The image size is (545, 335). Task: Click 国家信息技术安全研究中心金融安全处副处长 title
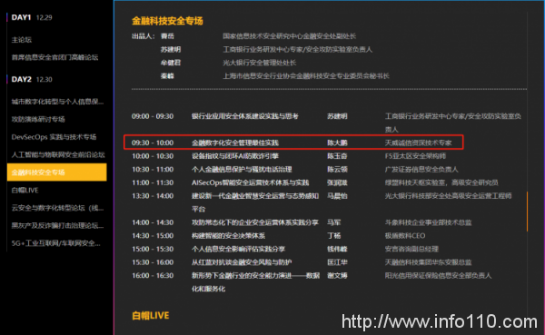[289, 36]
